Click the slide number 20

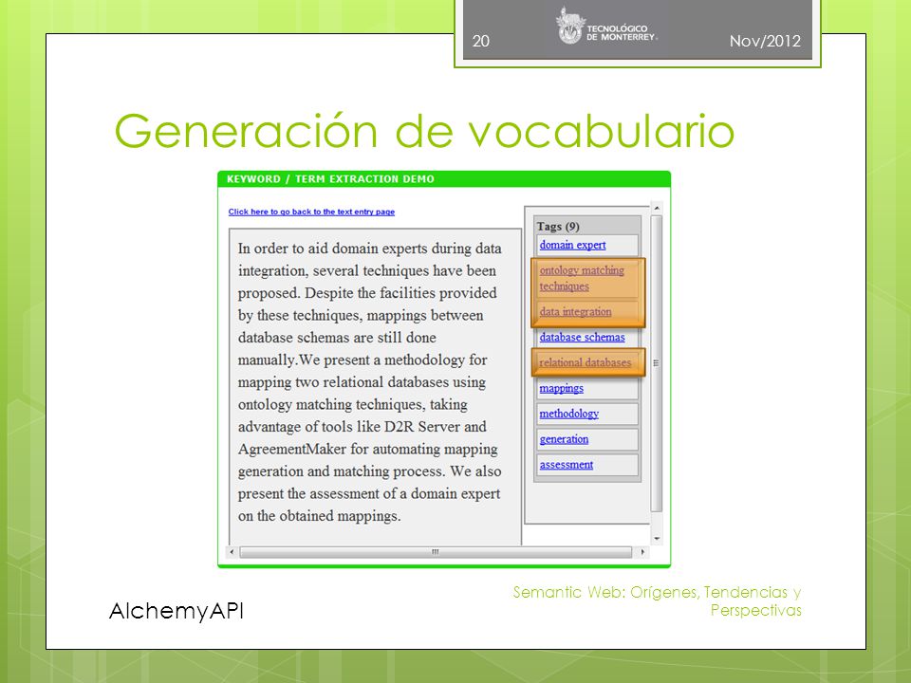click(480, 41)
